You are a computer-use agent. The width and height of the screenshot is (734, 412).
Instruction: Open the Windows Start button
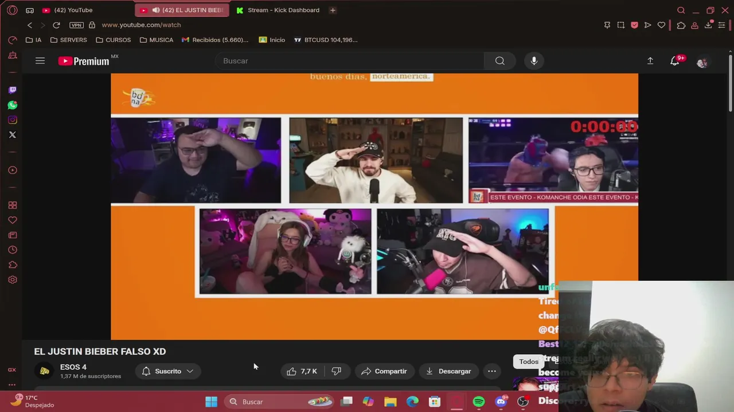click(x=211, y=402)
